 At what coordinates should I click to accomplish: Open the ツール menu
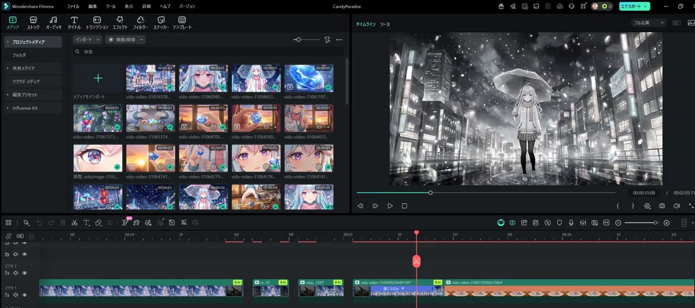click(x=111, y=6)
